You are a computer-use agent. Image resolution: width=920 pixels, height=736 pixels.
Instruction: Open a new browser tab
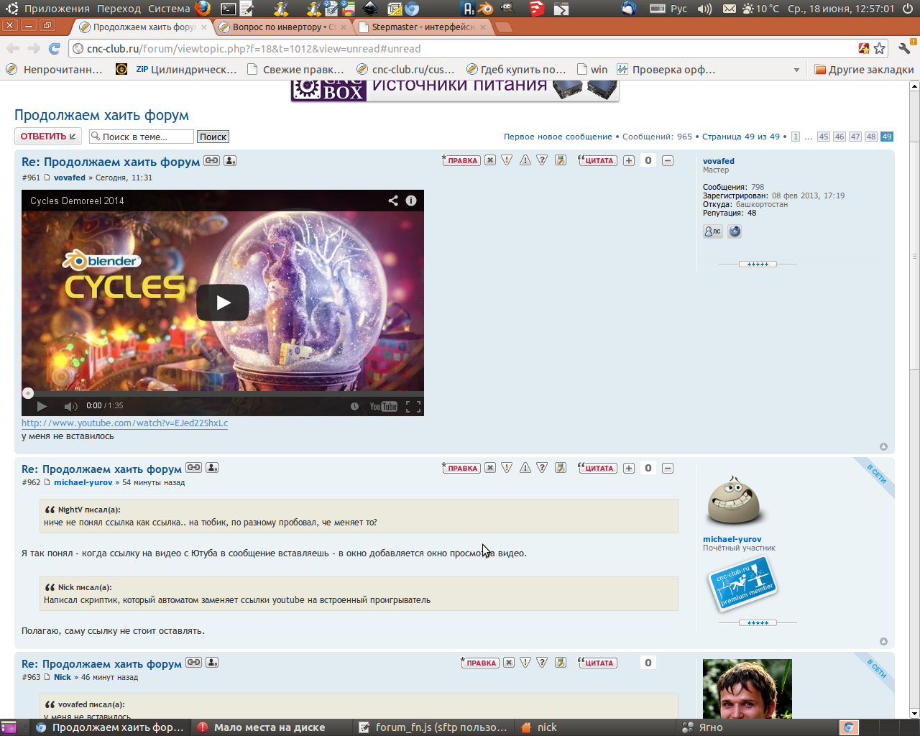(504, 27)
